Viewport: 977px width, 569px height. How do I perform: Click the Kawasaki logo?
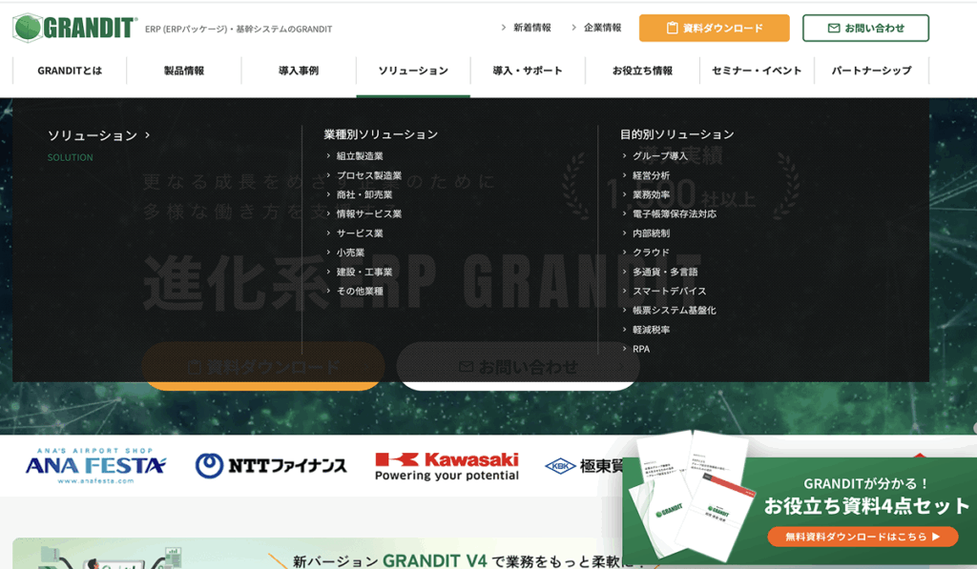(447, 465)
